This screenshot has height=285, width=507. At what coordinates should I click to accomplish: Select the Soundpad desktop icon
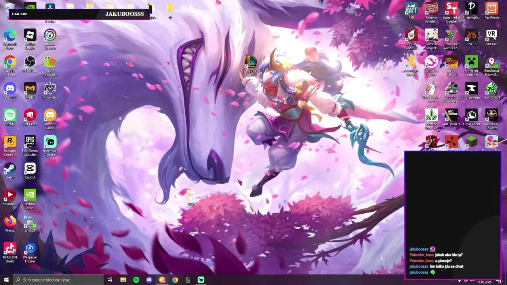click(10, 197)
